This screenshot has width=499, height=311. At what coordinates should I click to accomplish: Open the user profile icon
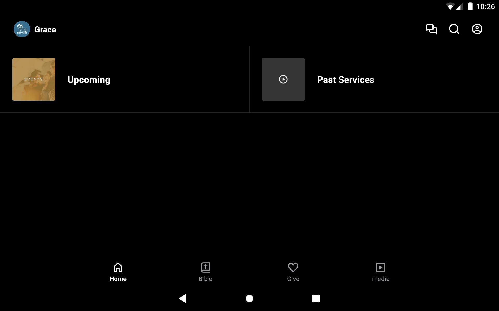coord(477,29)
